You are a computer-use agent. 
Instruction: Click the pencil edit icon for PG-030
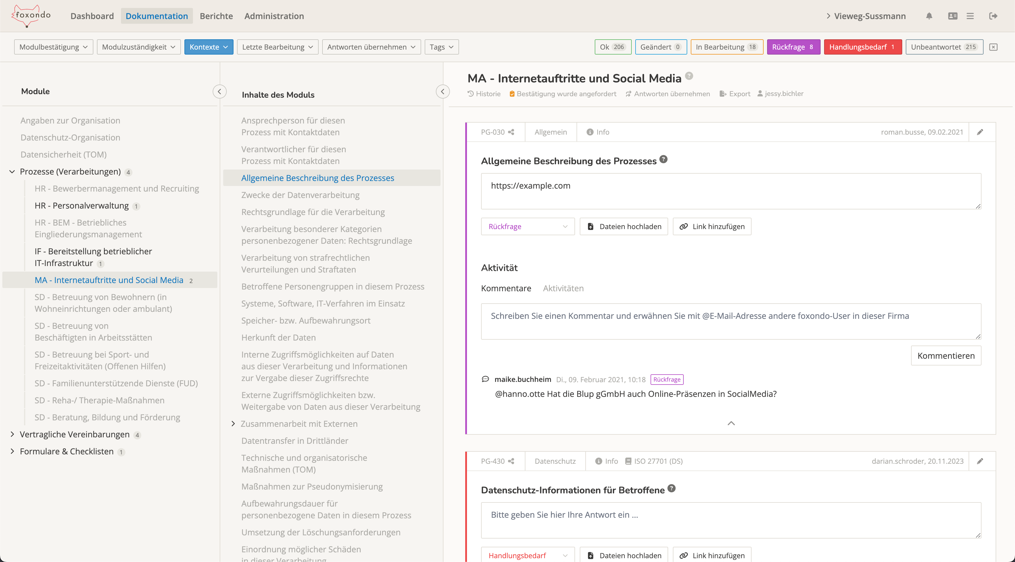click(x=980, y=132)
